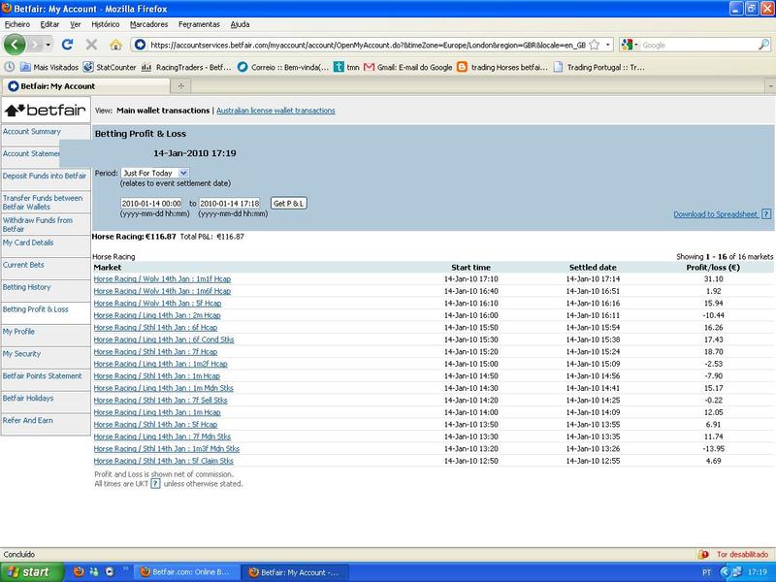
Task: Click the start date input field
Action: (150, 203)
